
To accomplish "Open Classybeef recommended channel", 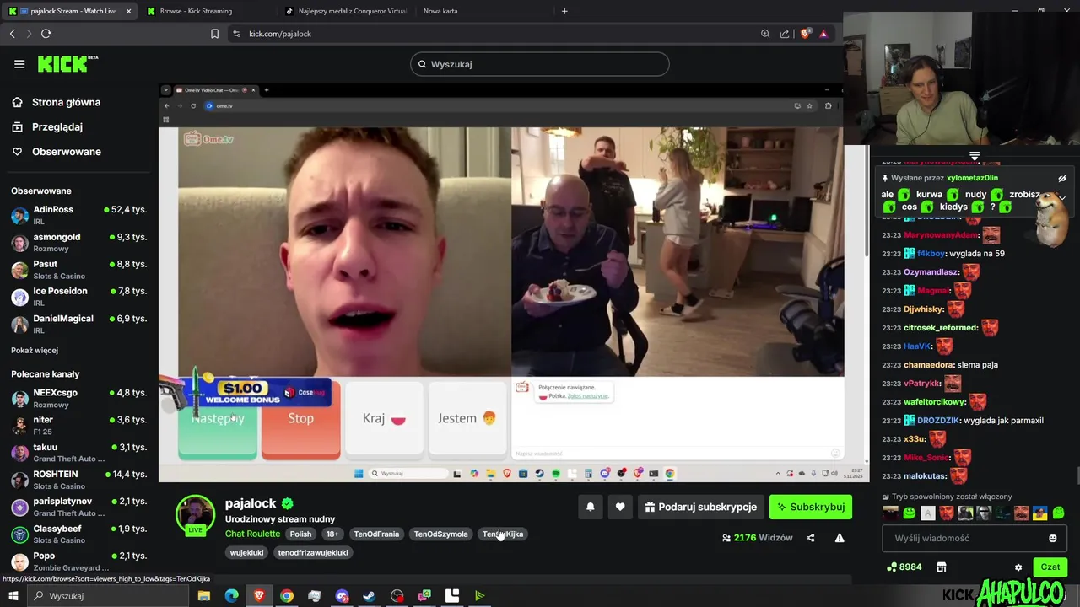I will coord(79,534).
